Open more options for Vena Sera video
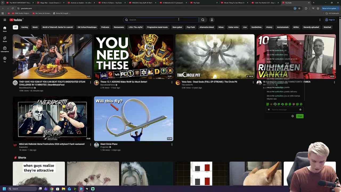This screenshot has width=341, height=192. pos(253,82)
